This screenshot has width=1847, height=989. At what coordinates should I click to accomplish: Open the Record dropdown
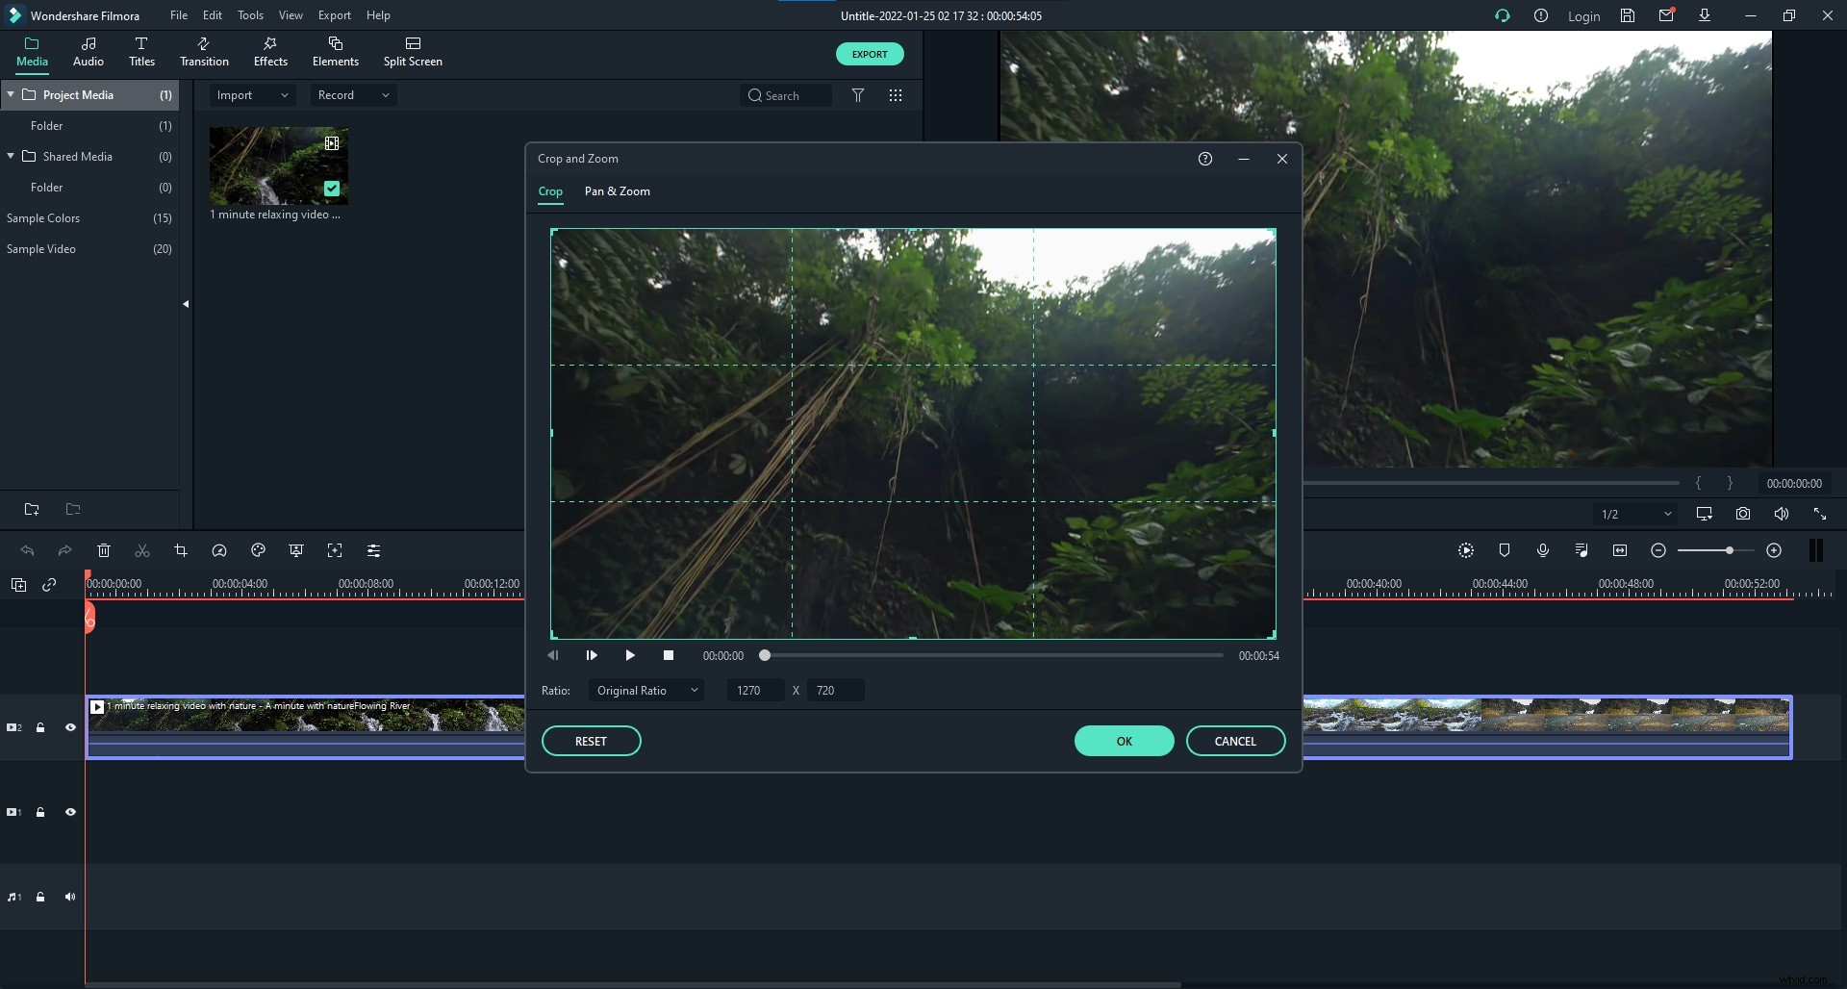pos(352,94)
